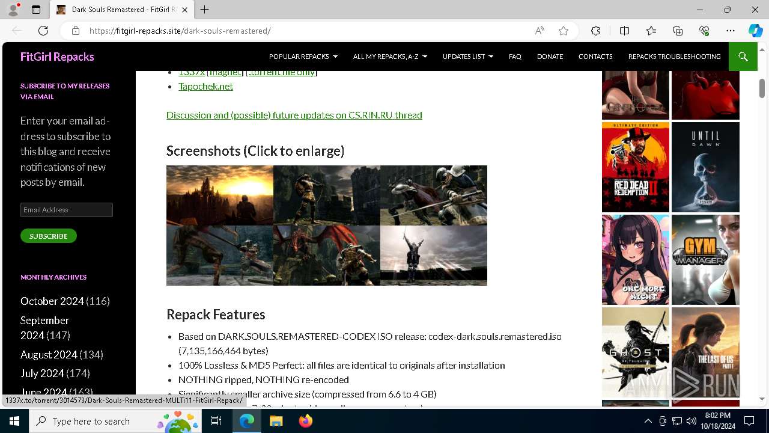
Task: Open the Contacts menu item
Action: pyautogui.click(x=595, y=57)
